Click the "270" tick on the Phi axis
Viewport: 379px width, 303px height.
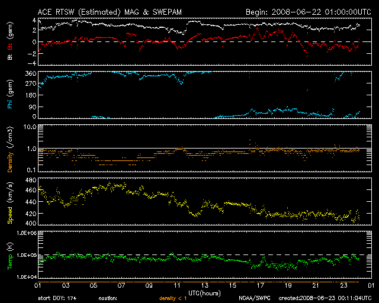coord(31,84)
